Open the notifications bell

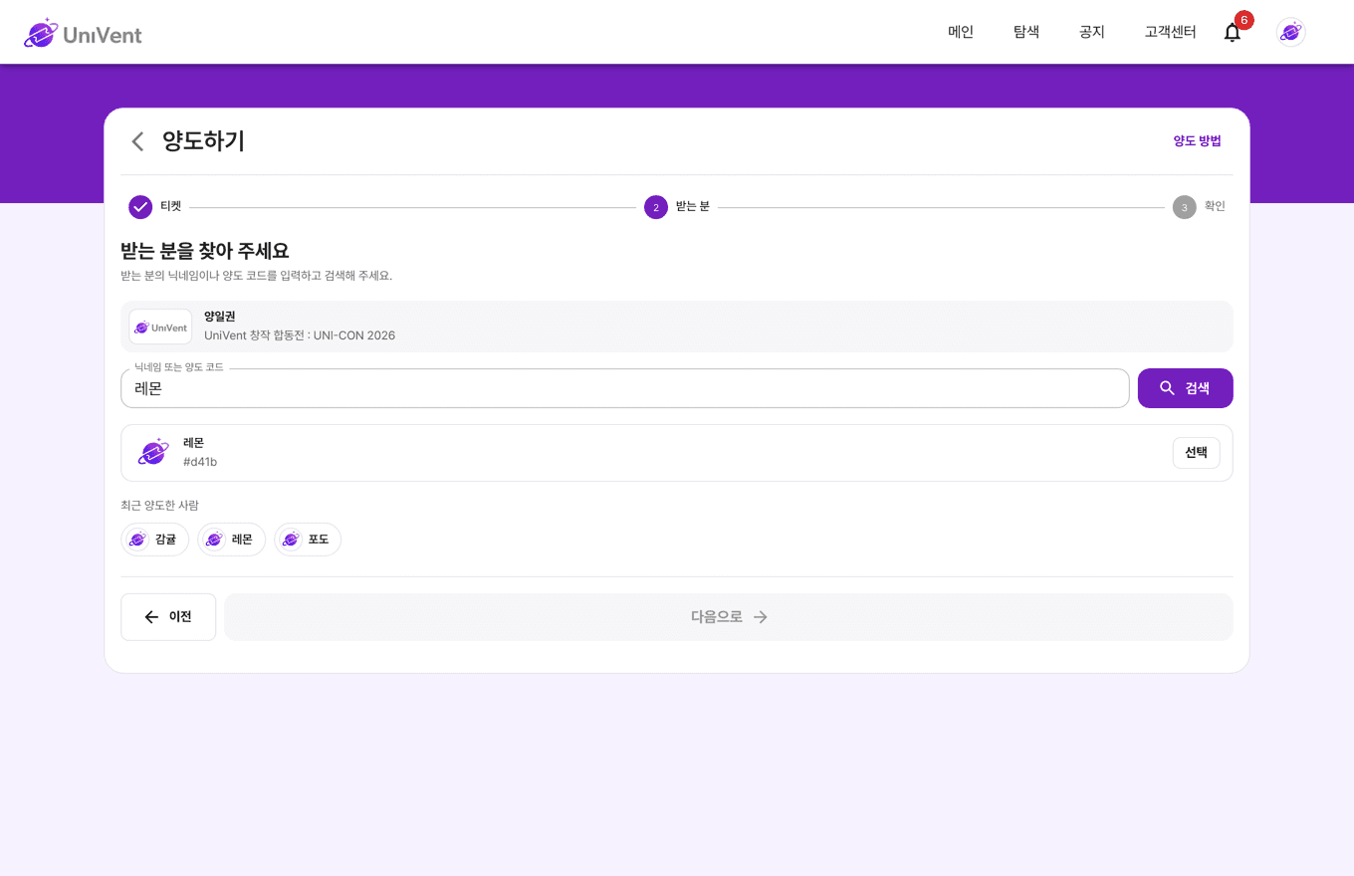click(1233, 32)
